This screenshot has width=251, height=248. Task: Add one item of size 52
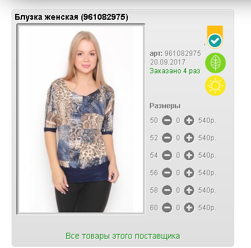[x=189, y=138]
